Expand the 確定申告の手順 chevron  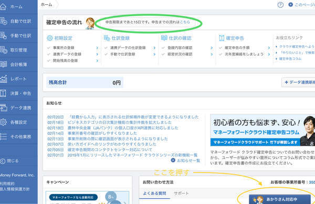[x=269, y=48]
